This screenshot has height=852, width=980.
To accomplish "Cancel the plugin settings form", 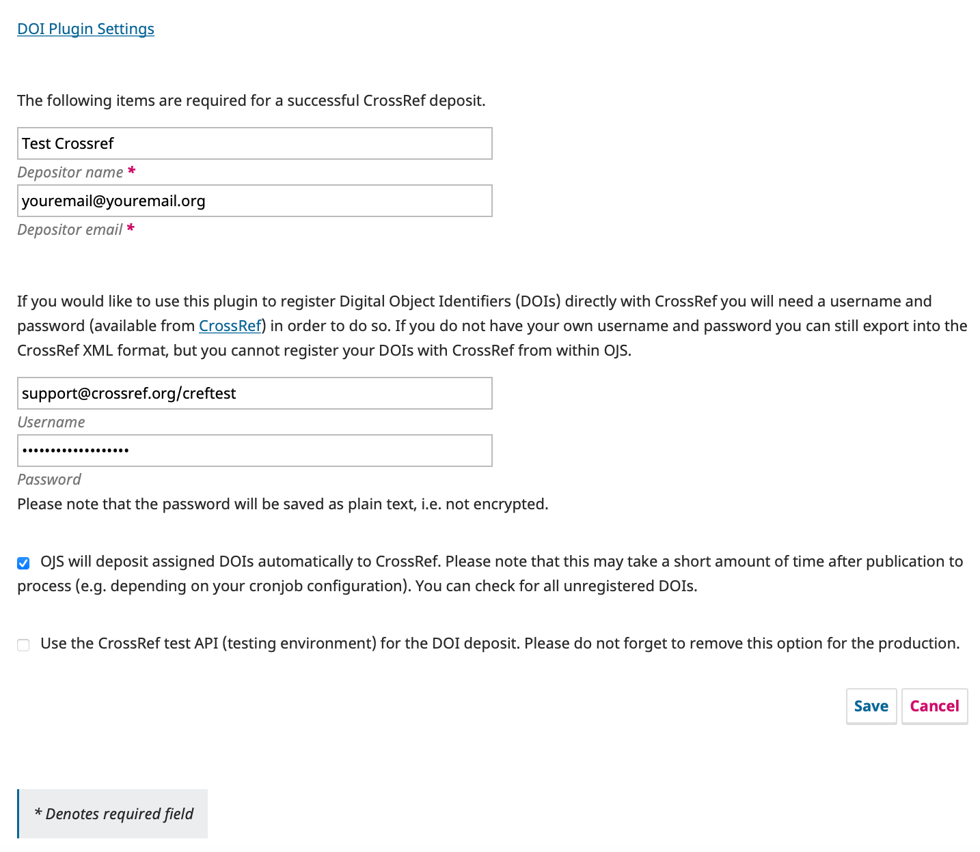I will [x=934, y=706].
